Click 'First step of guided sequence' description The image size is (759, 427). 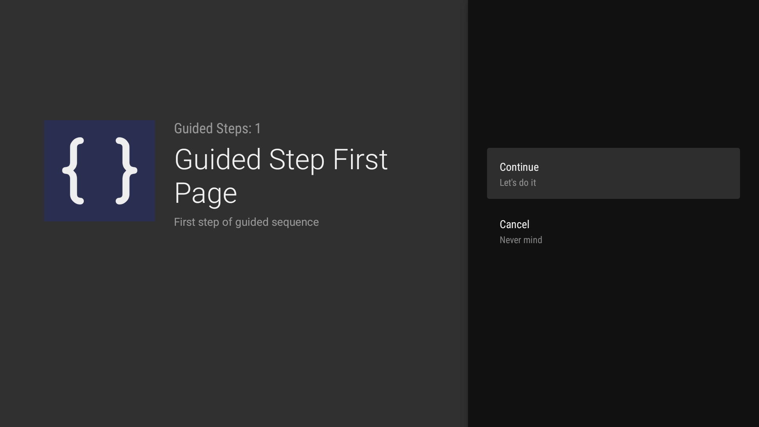point(246,222)
